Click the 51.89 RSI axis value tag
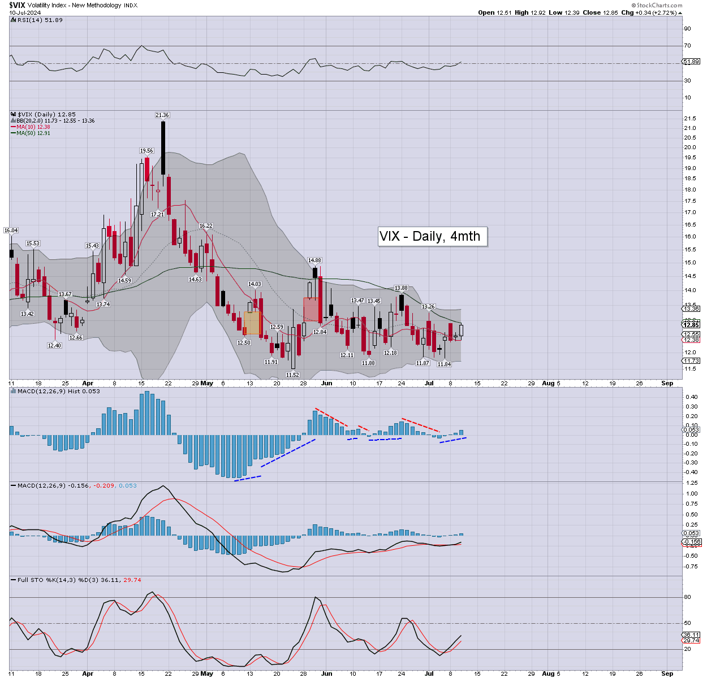The width and height of the screenshot is (707, 678). 691,61
